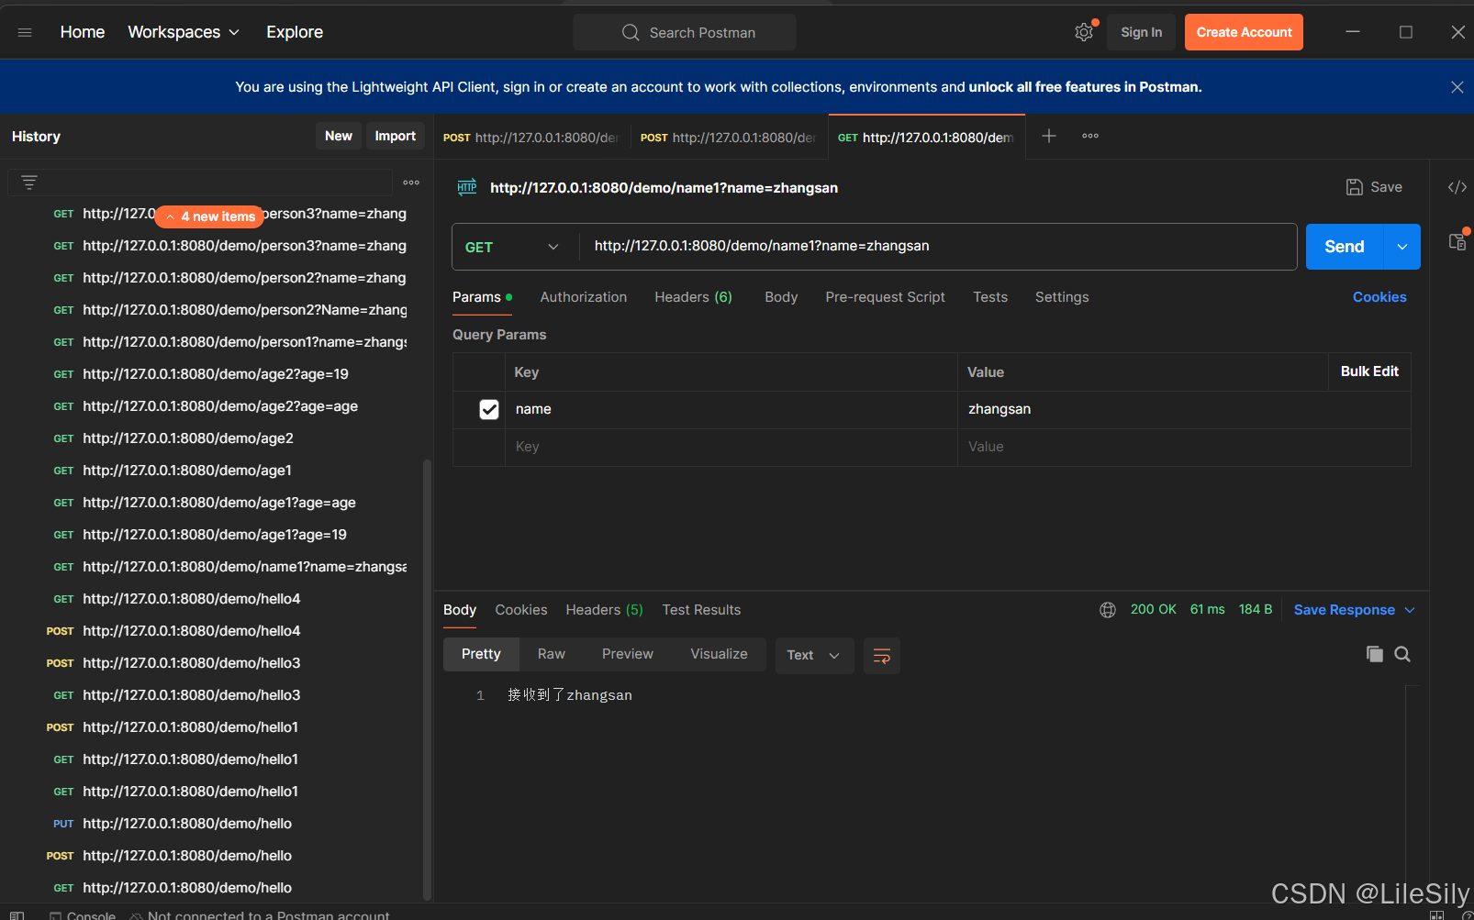Open the response Headers (5) tab
Viewport: 1474px width, 920px height.
click(604, 610)
